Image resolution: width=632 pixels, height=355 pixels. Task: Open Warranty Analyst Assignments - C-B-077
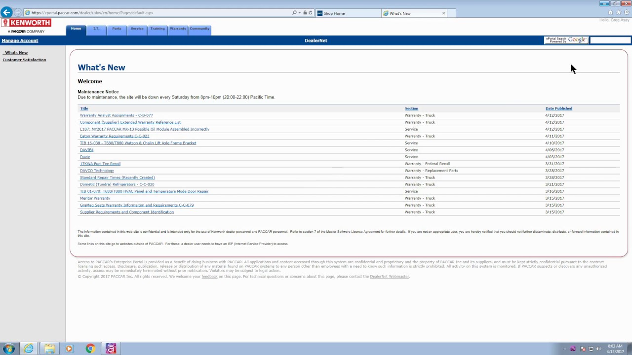pos(117,115)
